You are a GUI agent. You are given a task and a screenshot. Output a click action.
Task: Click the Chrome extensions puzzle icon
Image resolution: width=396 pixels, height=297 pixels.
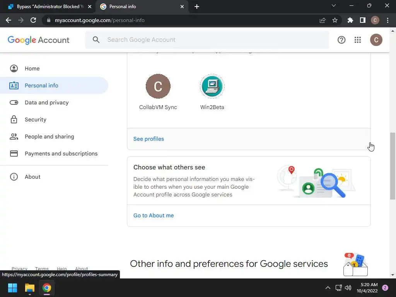[x=350, y=20]
